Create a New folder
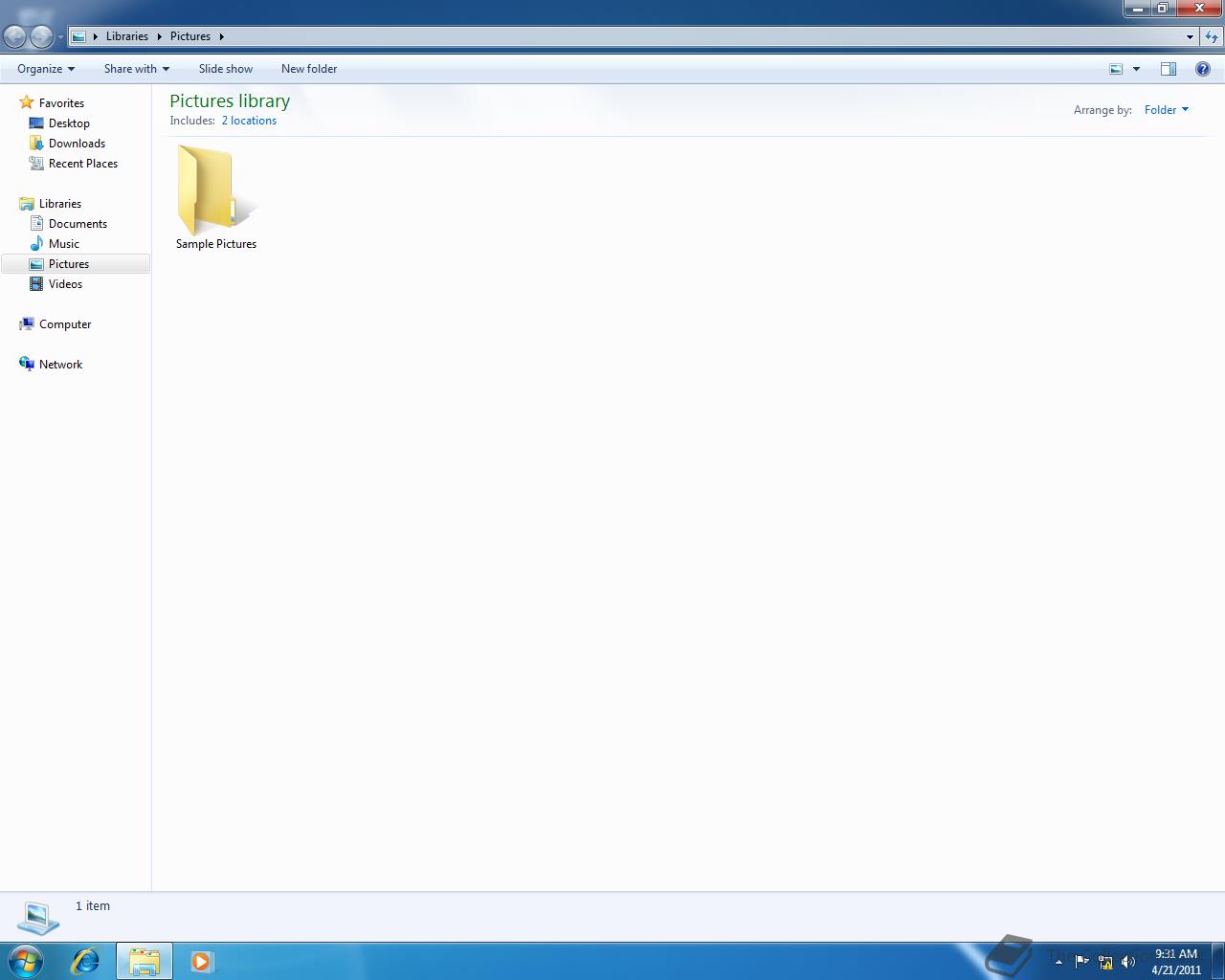This screenshot has height=980, width=1225. 309,69
